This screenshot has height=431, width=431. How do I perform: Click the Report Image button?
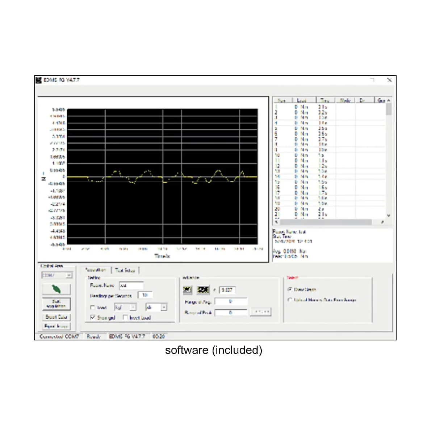[57, 326]
